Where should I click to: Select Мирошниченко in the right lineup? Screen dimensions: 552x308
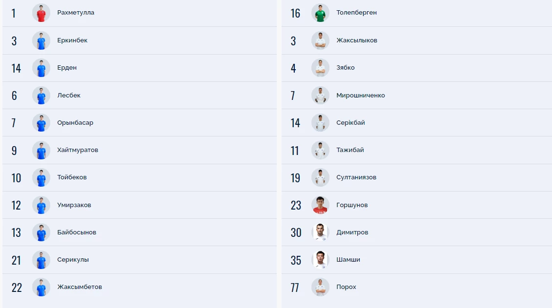pyautogui.click(x=360, y=96)
